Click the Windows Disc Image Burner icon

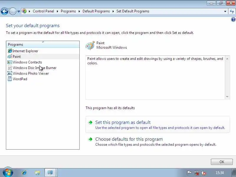[x=10, y=68]
